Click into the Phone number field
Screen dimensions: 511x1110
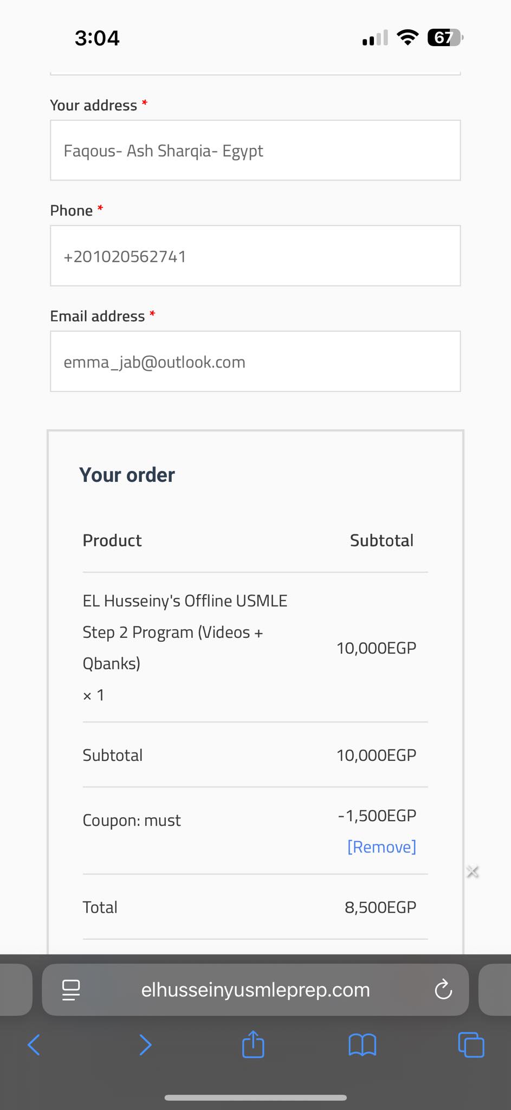coord(255,256)
